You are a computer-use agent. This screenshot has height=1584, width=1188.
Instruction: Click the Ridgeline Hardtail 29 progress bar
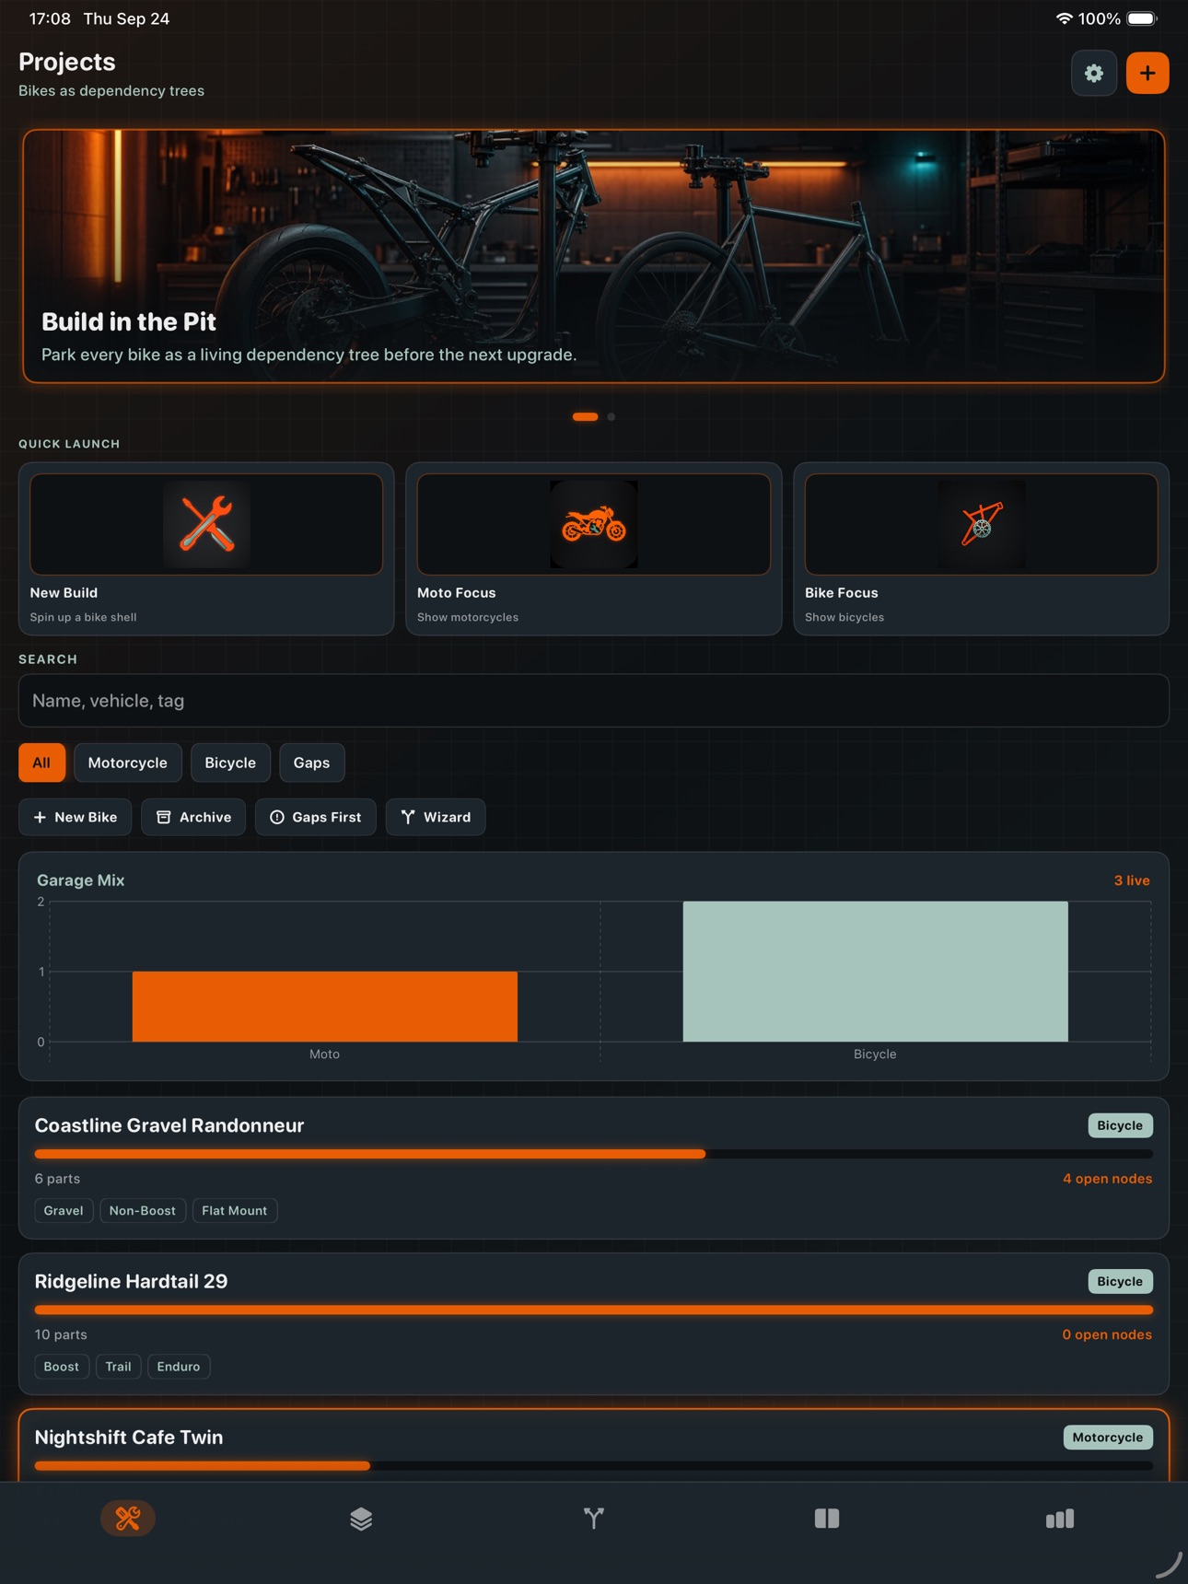[594, 1310]
